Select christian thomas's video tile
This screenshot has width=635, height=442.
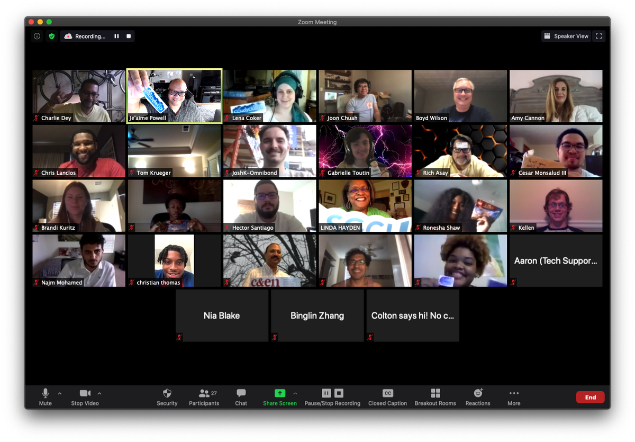point(174,260)
